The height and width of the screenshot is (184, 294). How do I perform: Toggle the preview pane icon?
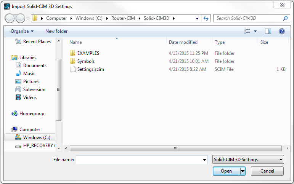(268, 31)
